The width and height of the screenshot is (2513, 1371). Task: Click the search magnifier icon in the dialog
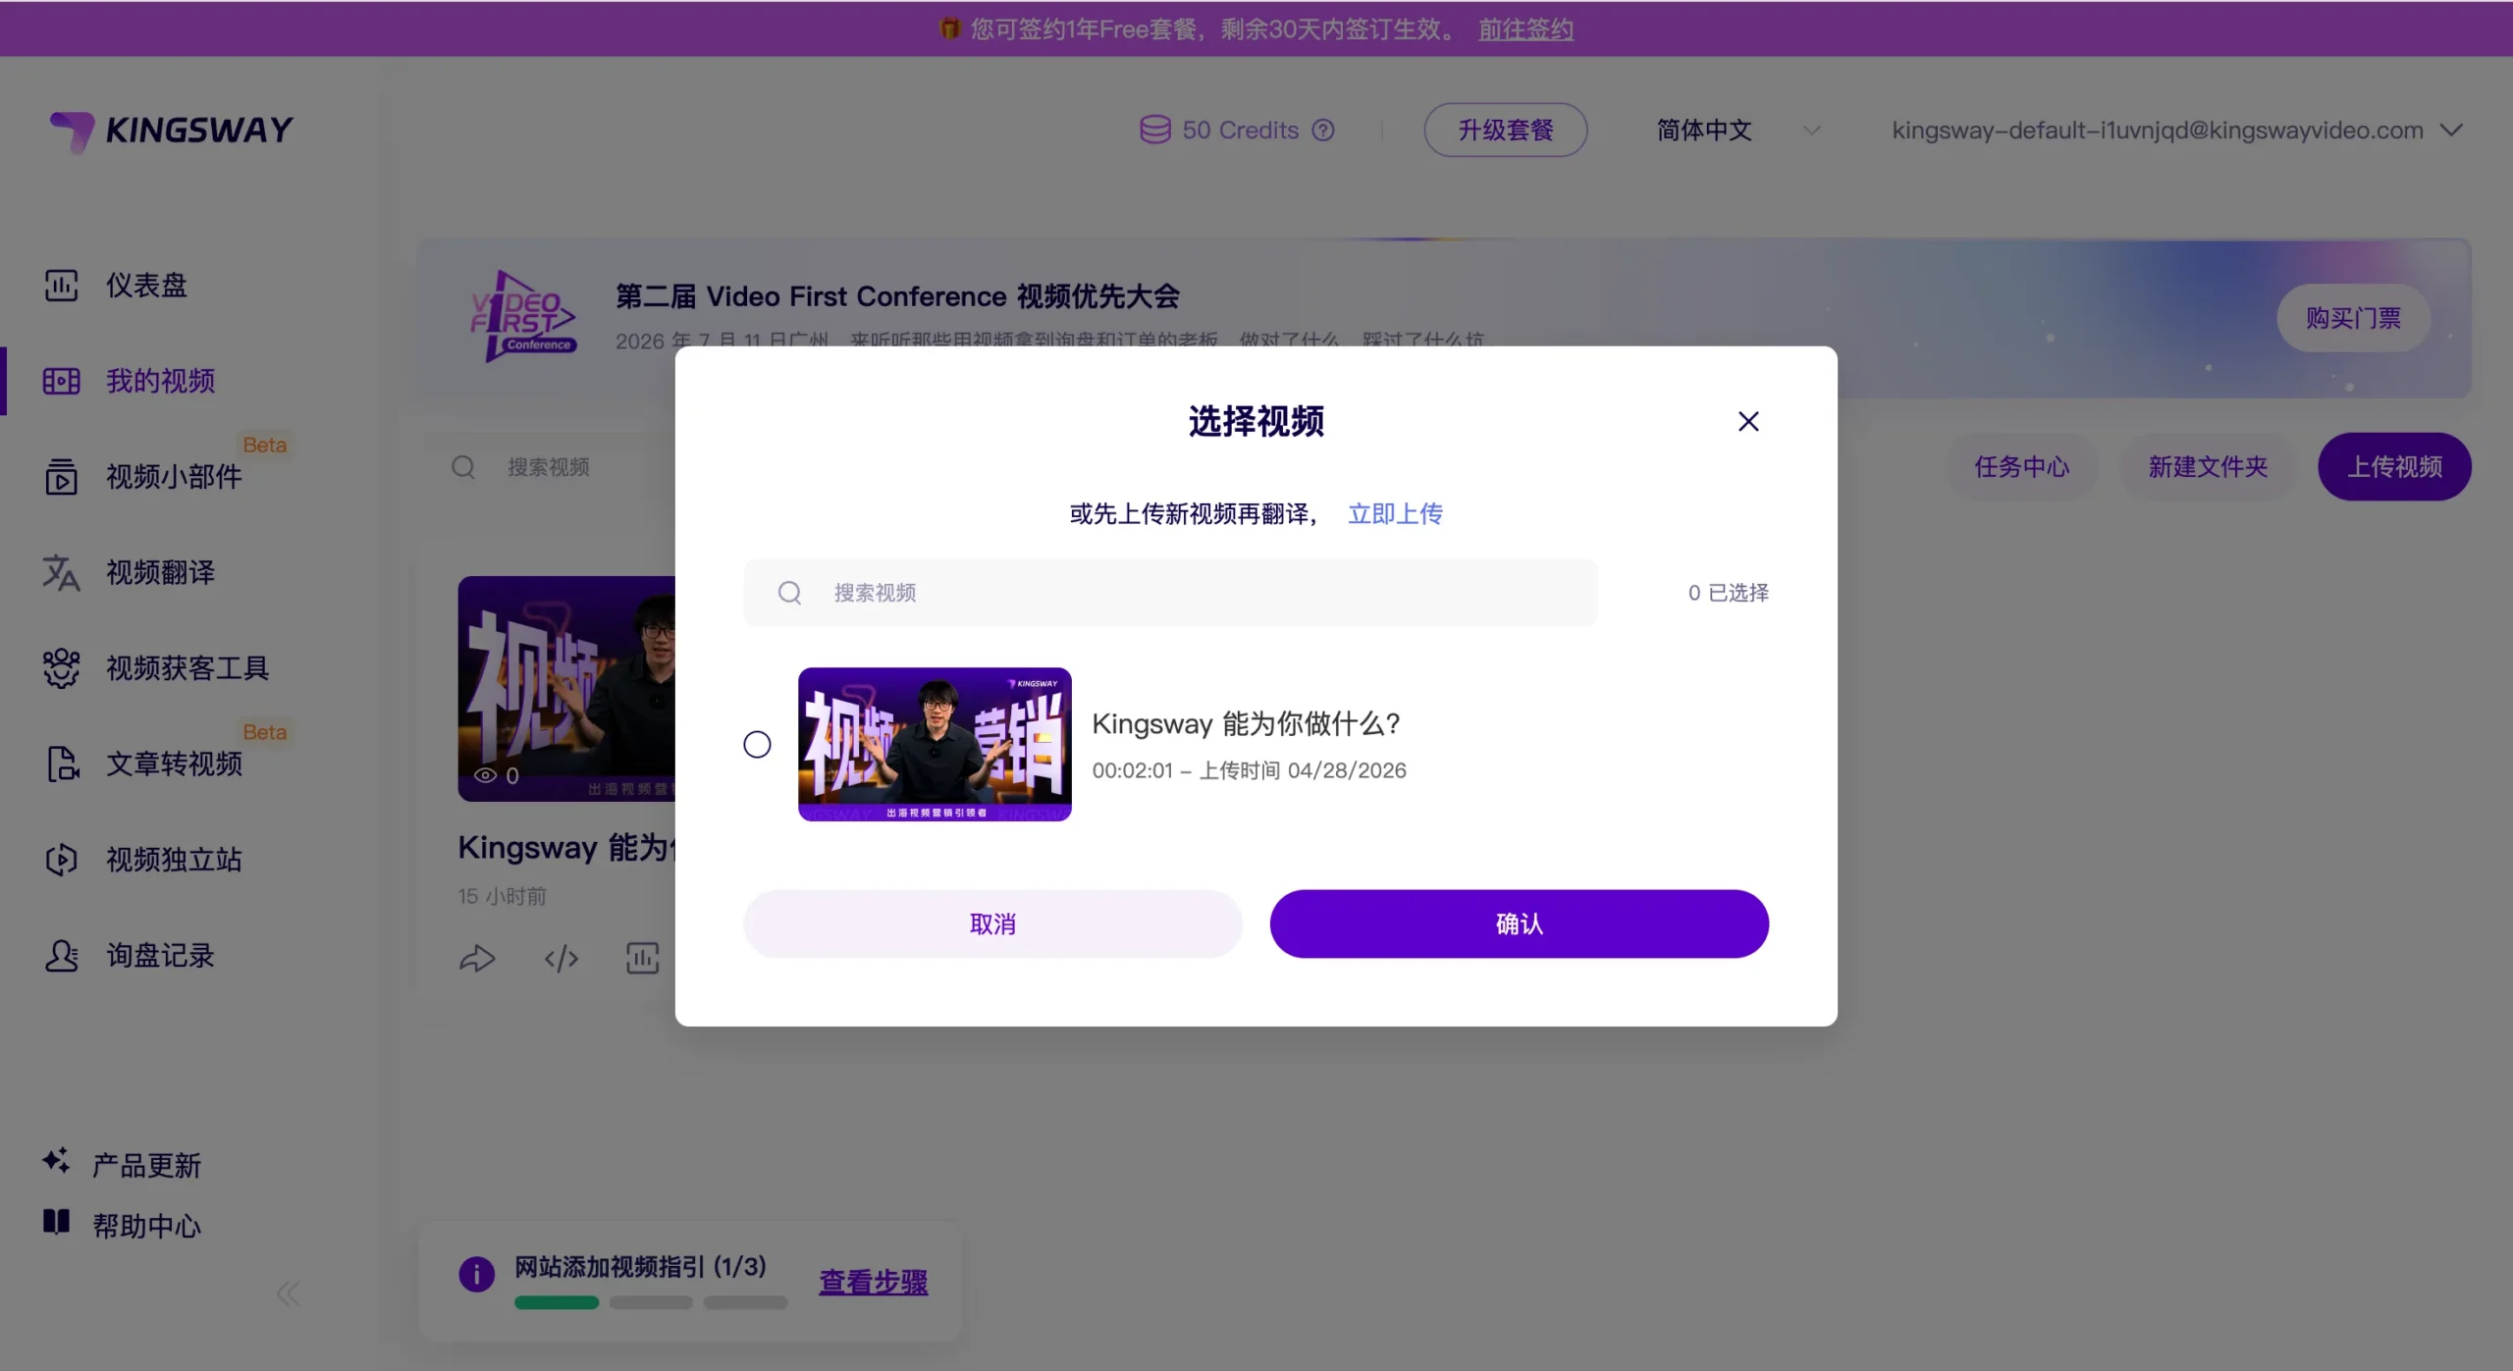789,593
